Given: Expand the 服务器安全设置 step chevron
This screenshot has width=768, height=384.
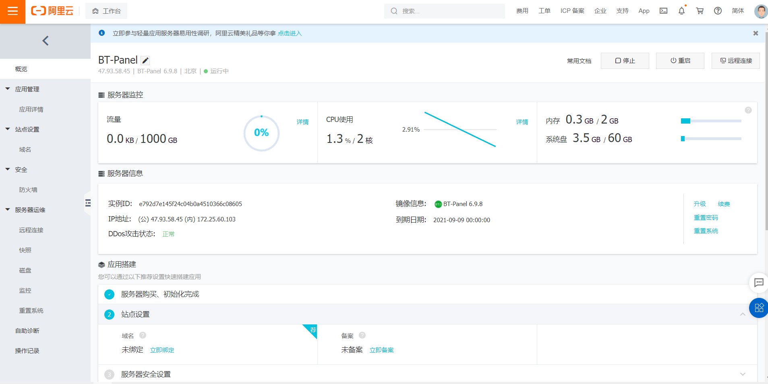Looking at the screenshot, I should click(743, 374).
